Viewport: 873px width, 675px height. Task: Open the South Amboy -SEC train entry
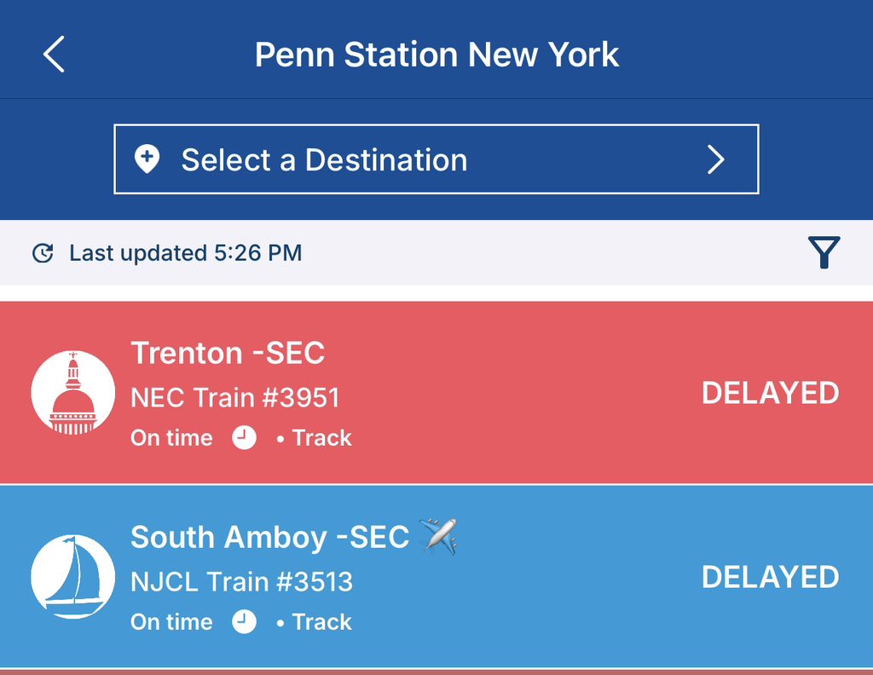pos(436,576)
